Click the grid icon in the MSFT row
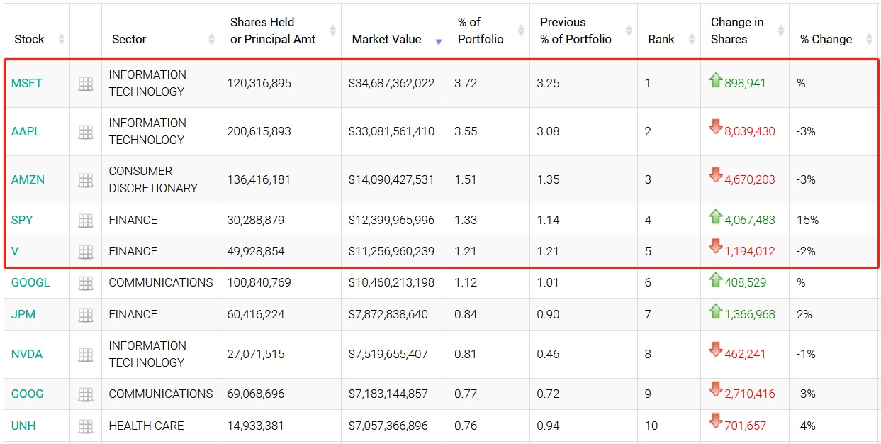 (x=86, y=84)
